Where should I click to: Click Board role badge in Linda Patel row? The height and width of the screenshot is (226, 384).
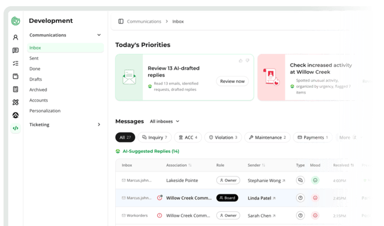point(227,198)
